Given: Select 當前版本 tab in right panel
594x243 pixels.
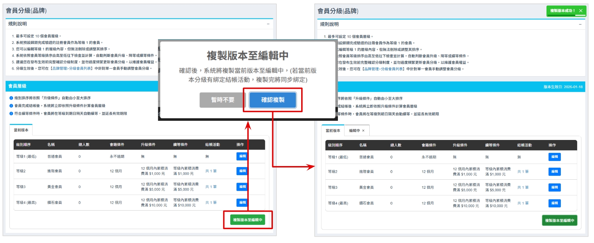Looking at the screenshot, I should [x=333, y=131].
